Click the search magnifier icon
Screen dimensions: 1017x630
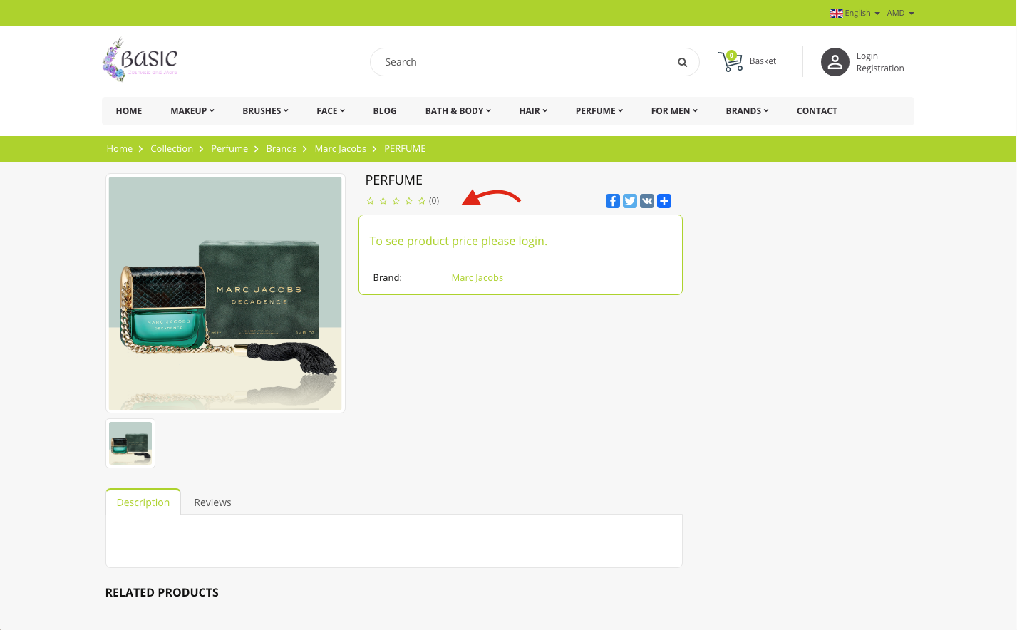pos(682,62)
